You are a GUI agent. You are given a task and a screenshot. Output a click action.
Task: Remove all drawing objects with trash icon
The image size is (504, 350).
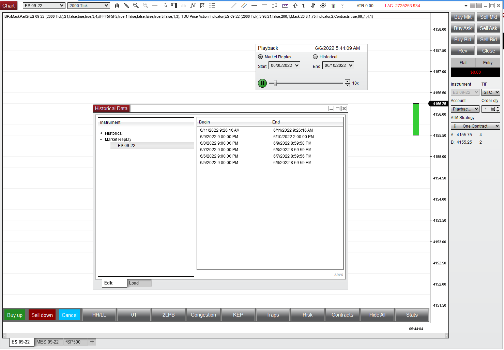(333, 5)
